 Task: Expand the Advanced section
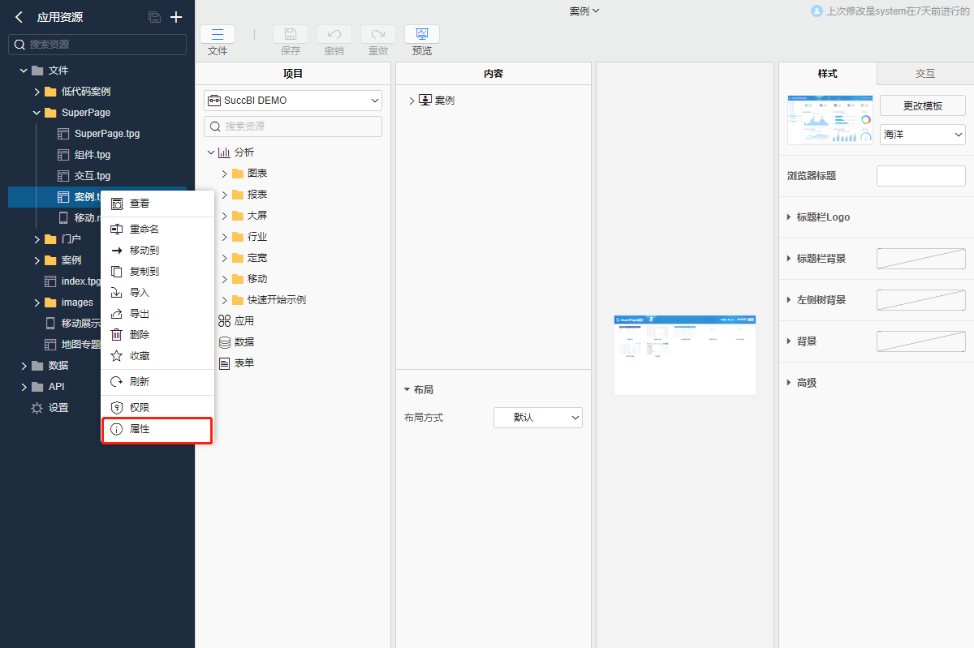[806, 383]
